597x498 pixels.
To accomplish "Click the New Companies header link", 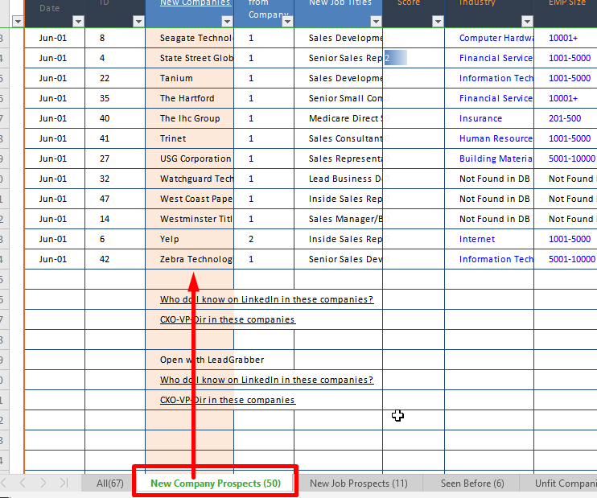I will pos(196,3).
